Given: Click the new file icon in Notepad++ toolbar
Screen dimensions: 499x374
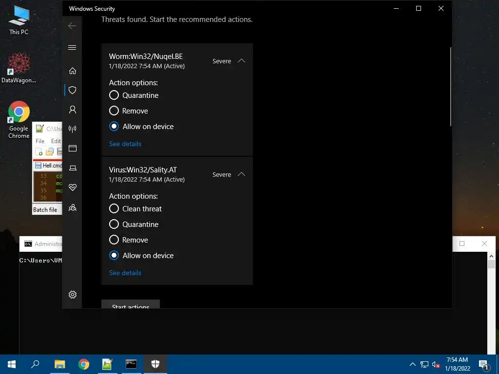Looking at the screenshot, I should 39,152.
